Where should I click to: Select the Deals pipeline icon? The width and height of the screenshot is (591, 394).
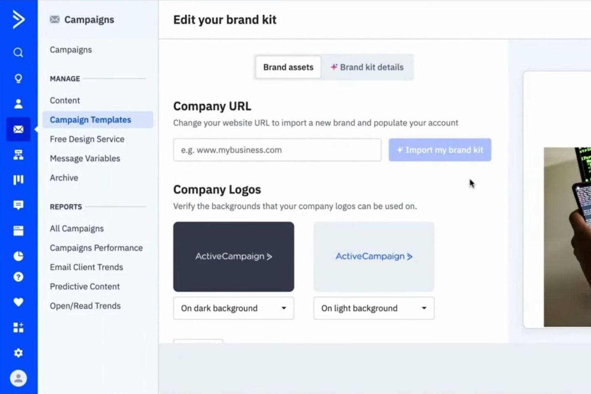pos(18,180)
